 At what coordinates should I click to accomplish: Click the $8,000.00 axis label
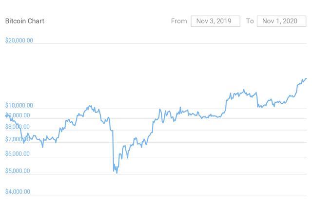click(x=18, y=127)
